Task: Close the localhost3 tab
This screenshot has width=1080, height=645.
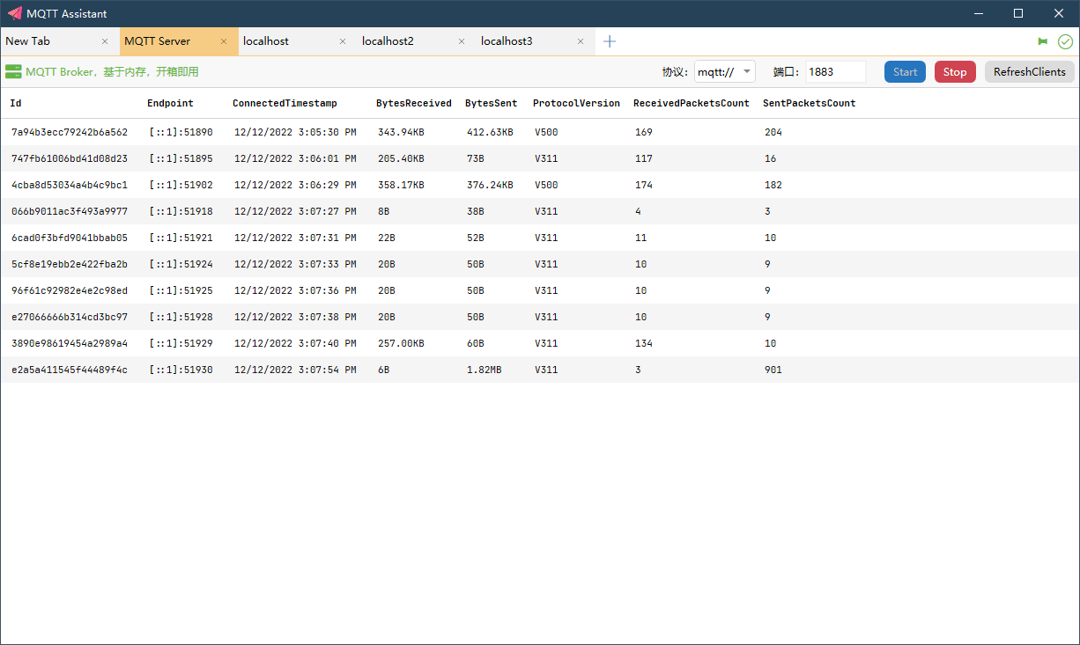Action: pos(581,41)
